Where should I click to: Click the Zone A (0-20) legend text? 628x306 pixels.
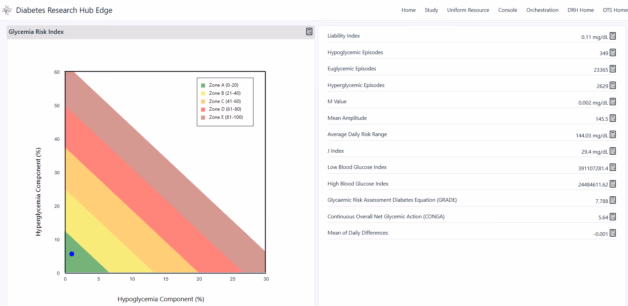(224, 85)
